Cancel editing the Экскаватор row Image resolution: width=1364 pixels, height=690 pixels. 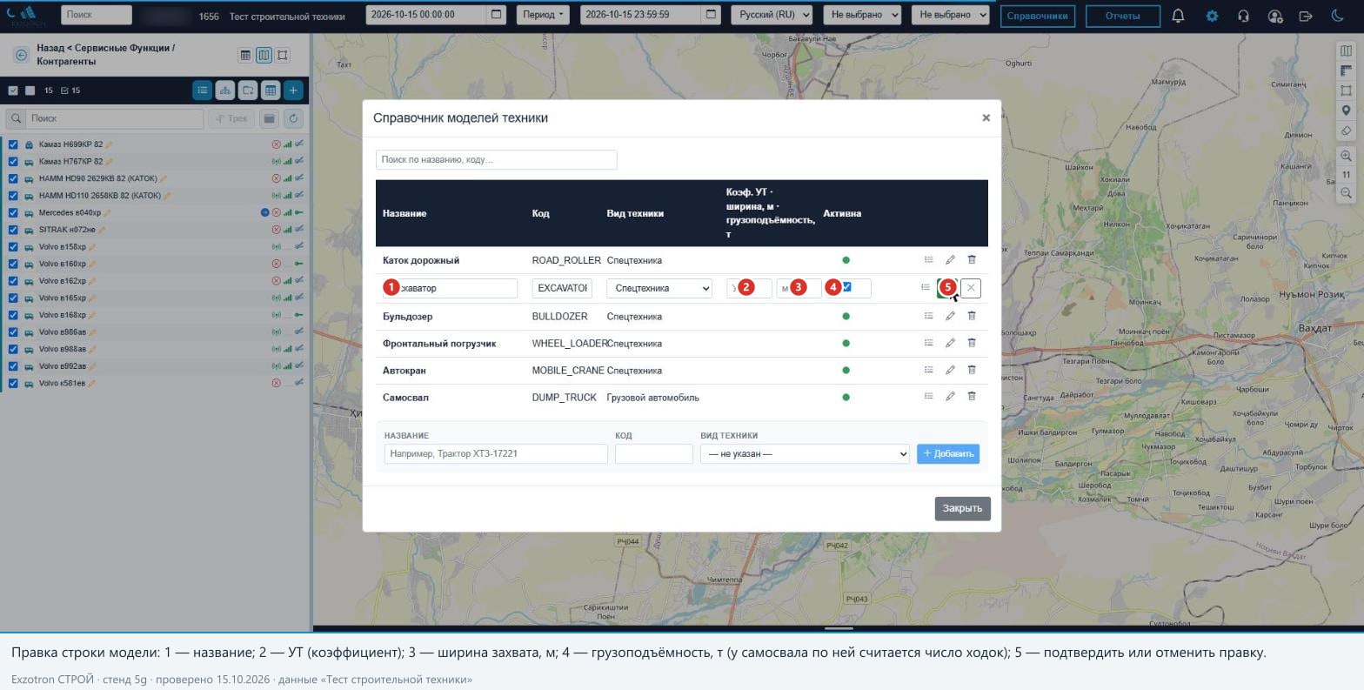971,288
